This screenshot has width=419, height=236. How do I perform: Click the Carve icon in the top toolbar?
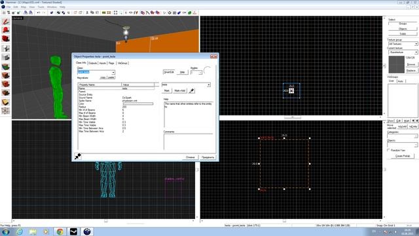pos(52,12)
